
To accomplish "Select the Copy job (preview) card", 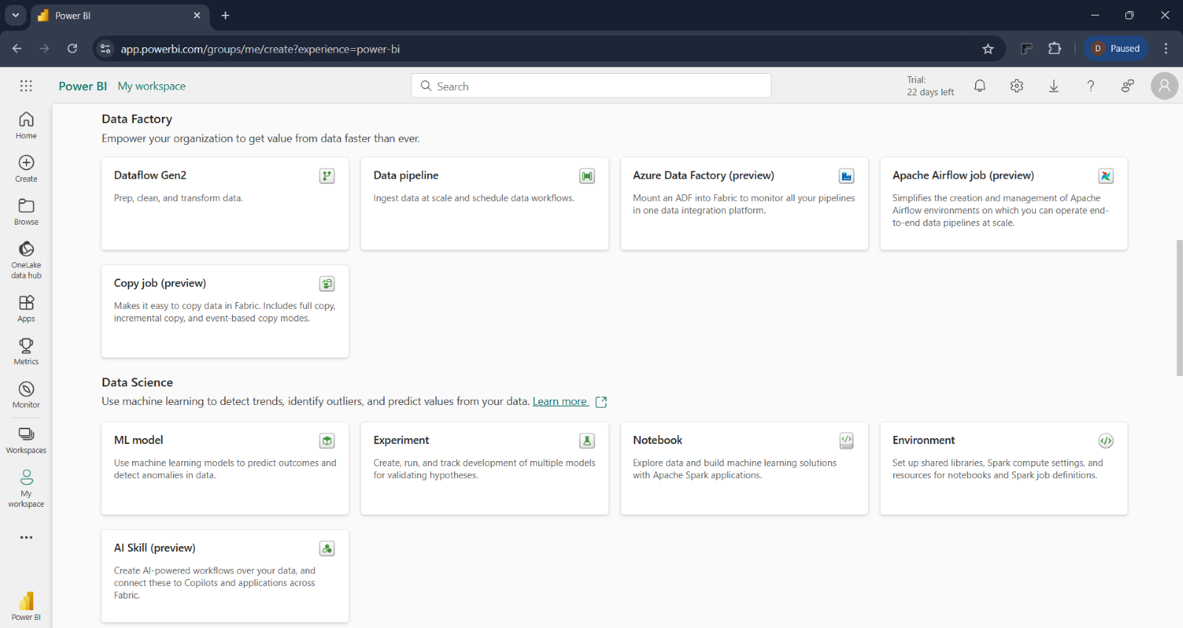I will pyautogui.click(x=225, y=311).
